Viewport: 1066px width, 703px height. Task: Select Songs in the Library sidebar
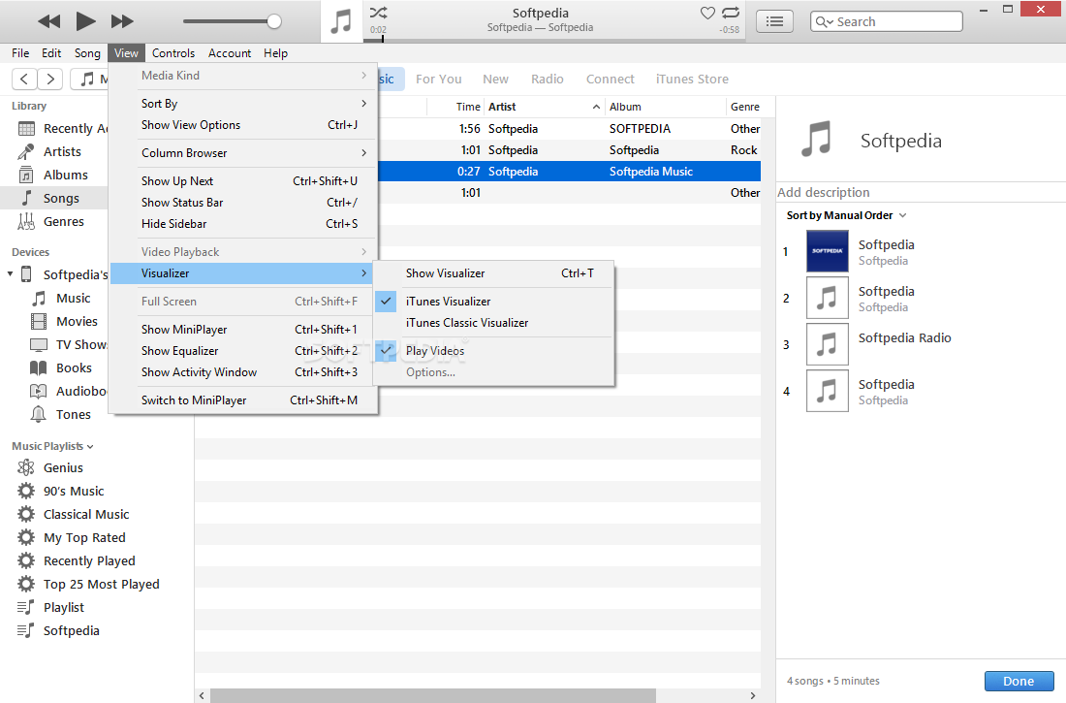[53, 198]
